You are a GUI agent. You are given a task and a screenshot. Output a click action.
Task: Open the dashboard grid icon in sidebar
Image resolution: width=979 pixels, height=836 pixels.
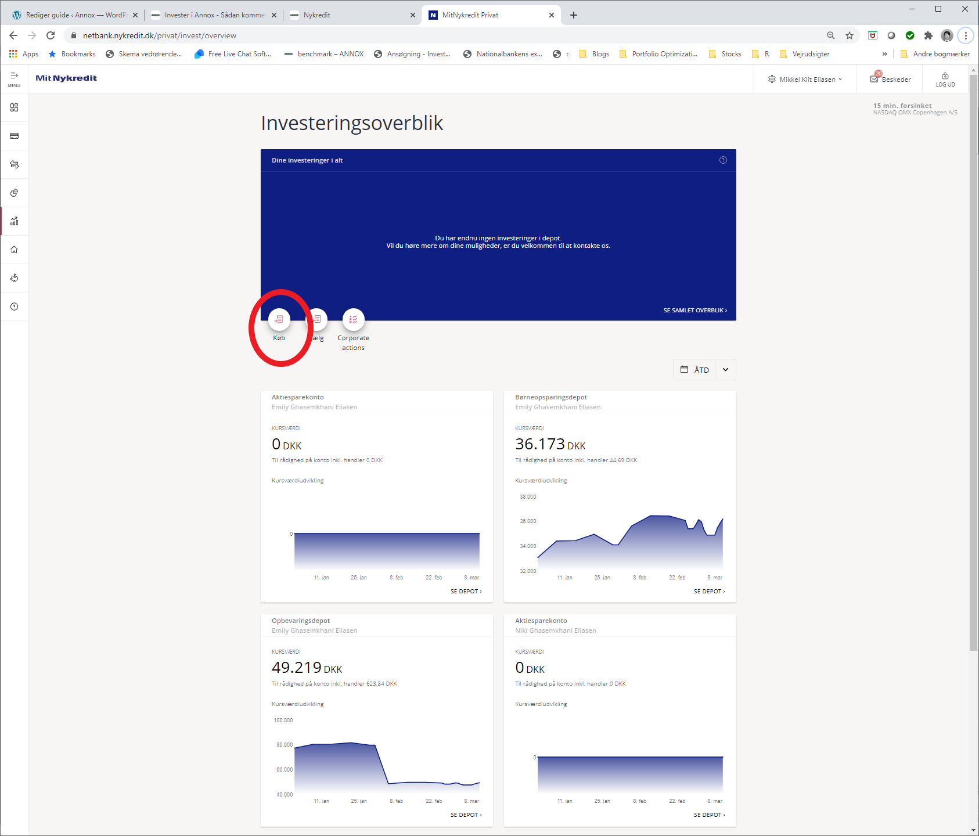point(14,107)
